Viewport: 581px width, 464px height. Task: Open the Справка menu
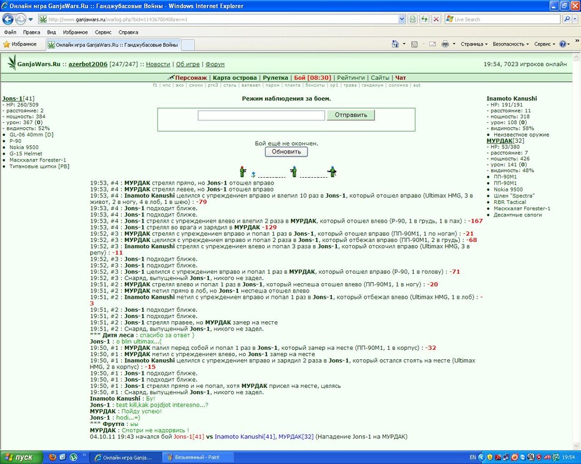[x=128, y=32]
